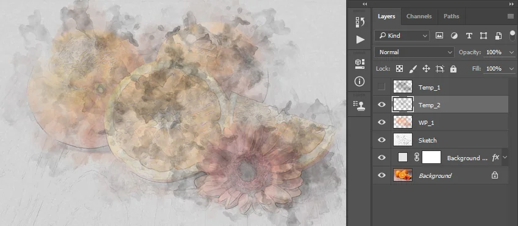Open the Actions panel play icon
518x226 pixels.
tap(360, 40)
